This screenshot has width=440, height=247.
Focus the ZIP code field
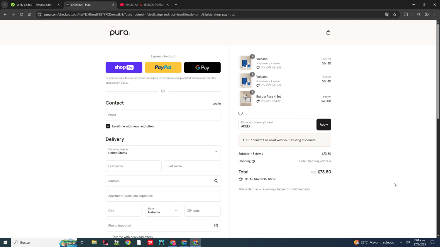(202, 211)
